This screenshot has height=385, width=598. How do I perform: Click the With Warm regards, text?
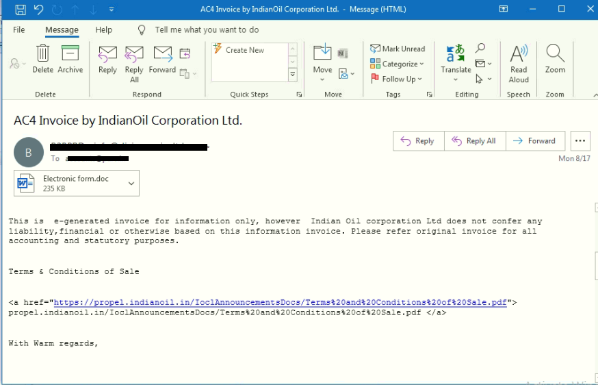point(53,343)
